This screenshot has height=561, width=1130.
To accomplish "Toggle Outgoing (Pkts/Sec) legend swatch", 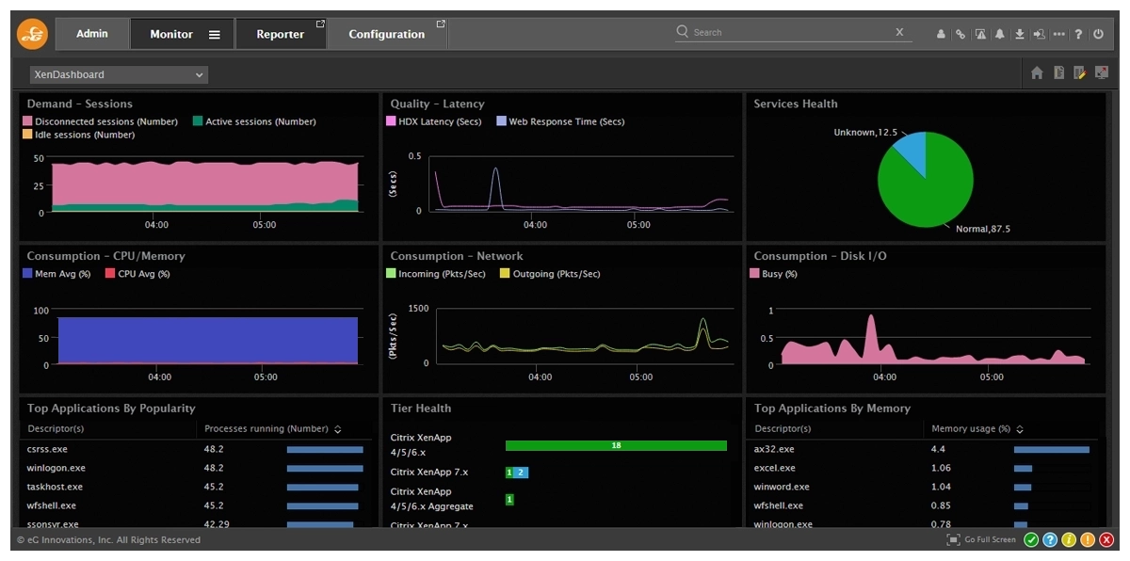I will click(504, 274).
